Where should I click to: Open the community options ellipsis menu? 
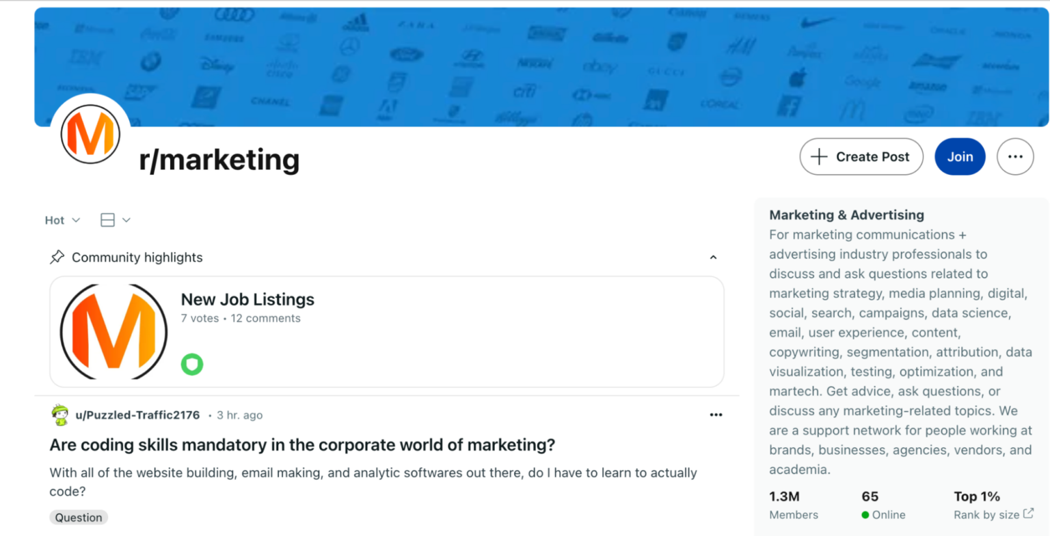point(1015,156)
